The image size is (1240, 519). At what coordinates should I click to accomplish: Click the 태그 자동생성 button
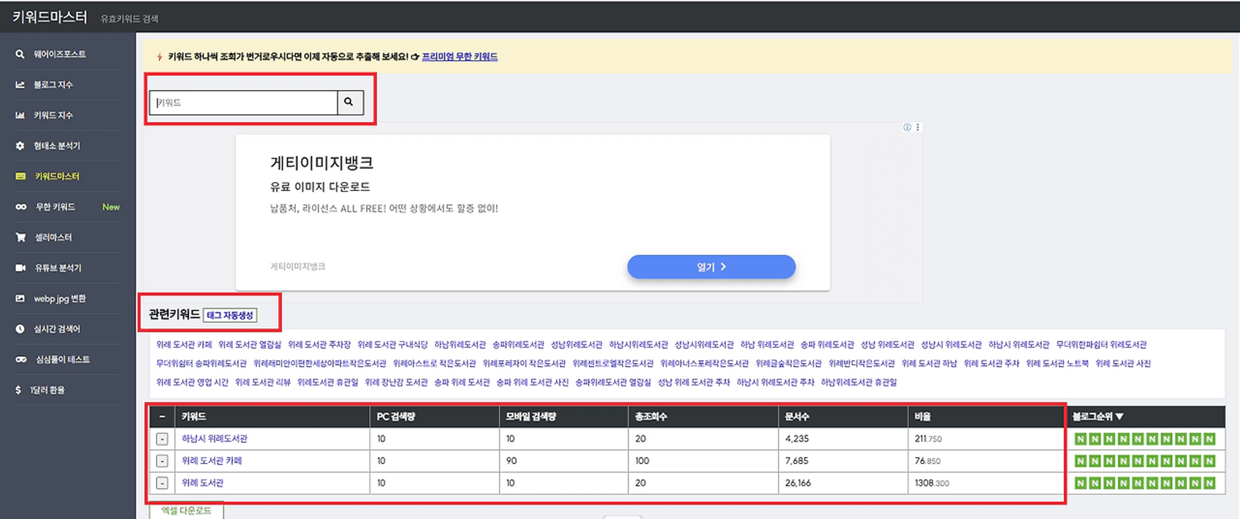(x=230, y=316)
